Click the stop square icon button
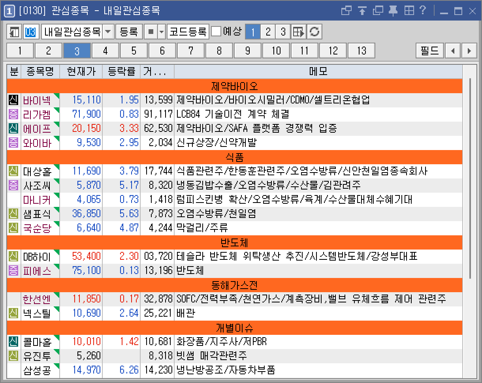This screenshot has width=482, height=383. [151, 32]
